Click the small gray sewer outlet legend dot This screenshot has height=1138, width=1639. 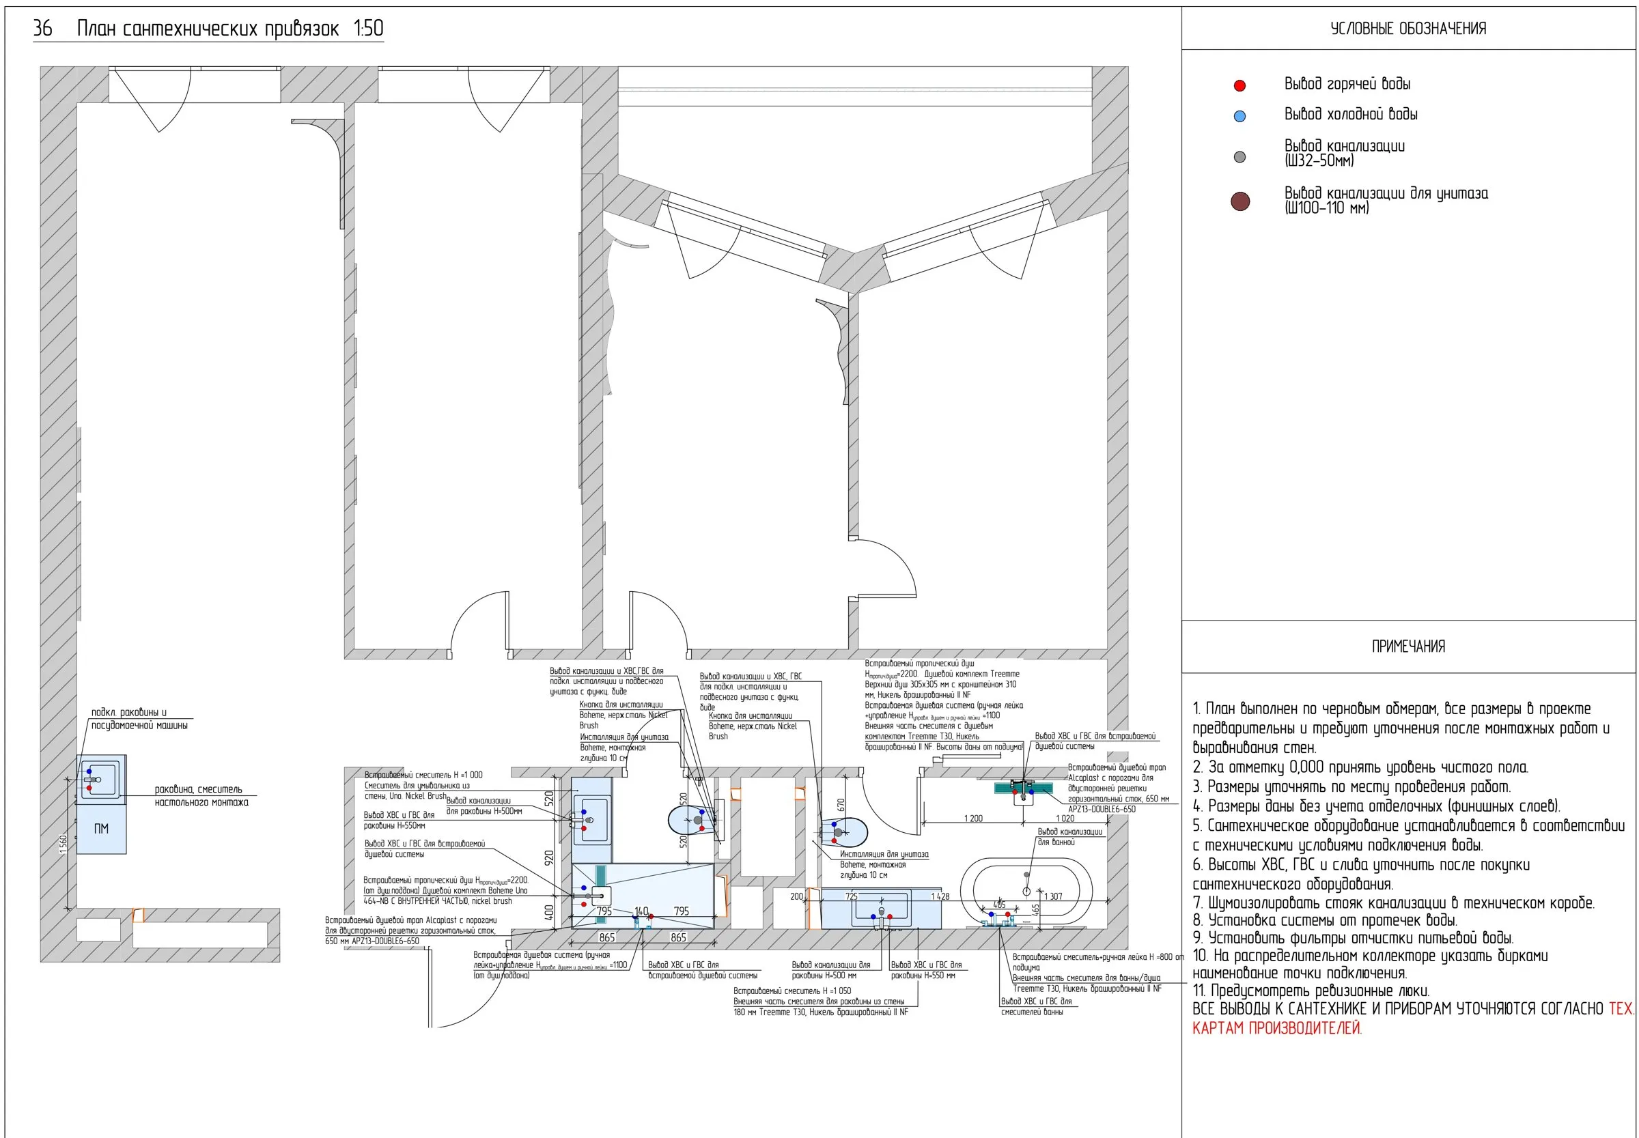pyautogui.click(x=1239, y=157)
